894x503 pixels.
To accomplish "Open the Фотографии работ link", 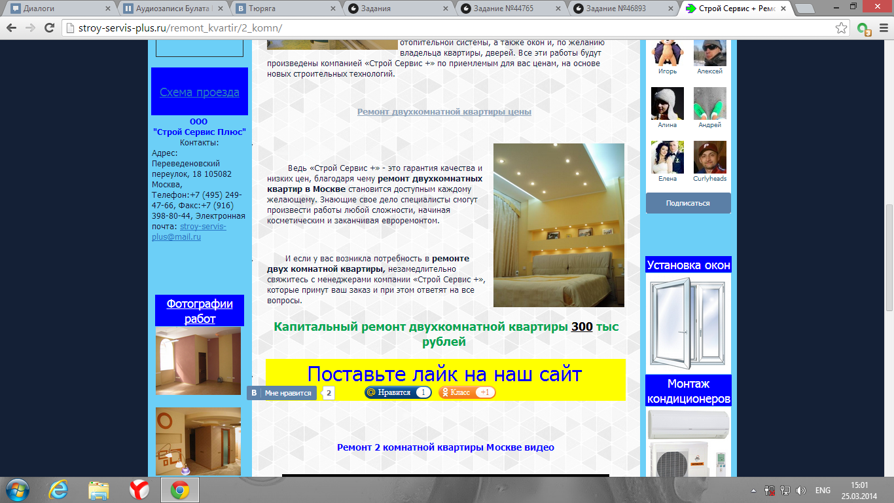I will click(200, 311).
